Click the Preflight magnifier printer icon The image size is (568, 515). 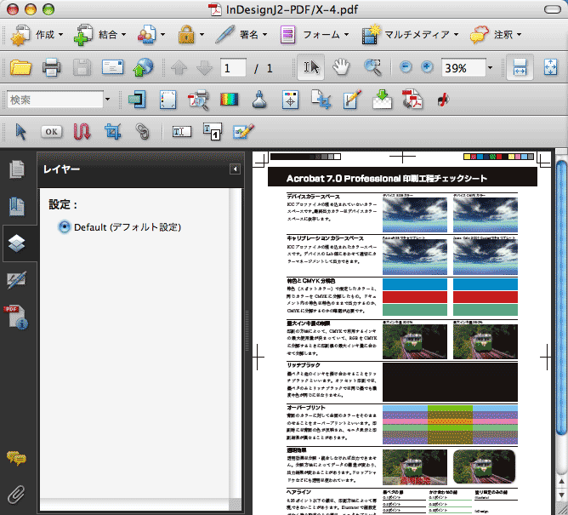point(198,100)
